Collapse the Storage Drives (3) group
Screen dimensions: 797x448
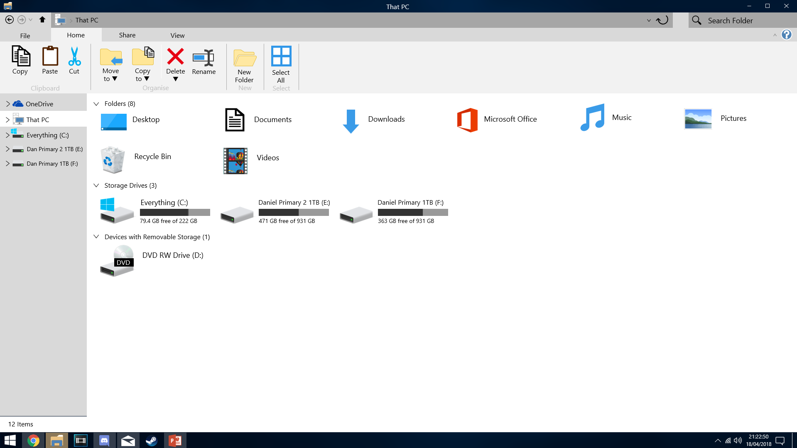tap(96, 186)
